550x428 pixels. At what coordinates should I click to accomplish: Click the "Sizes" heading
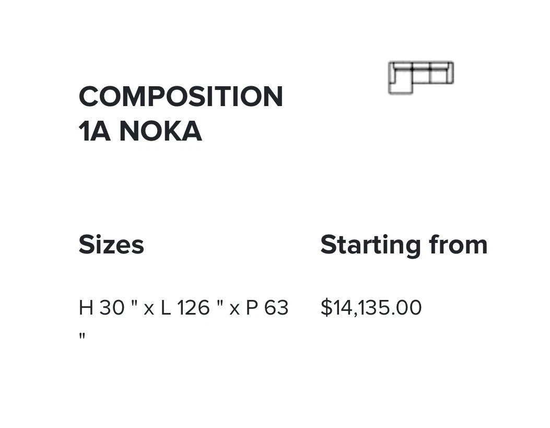(x=111, y=245)
